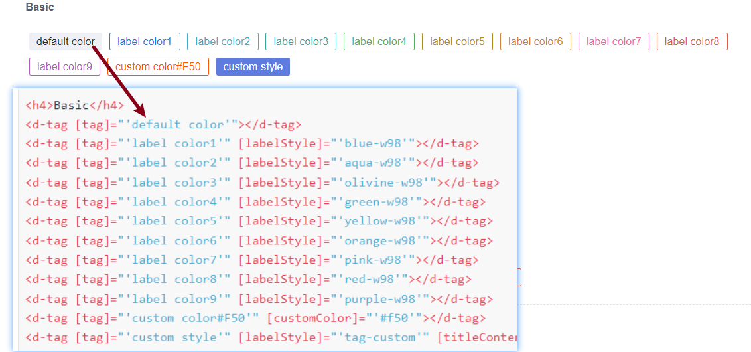Click the red 'label color8' tag

click(692, 42)
